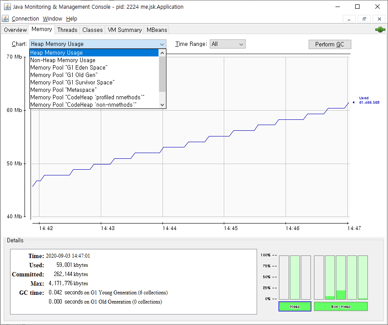Click the G1 Old Generation GC time line
This screenshot has height=325, width=388.
coord(106,302)
